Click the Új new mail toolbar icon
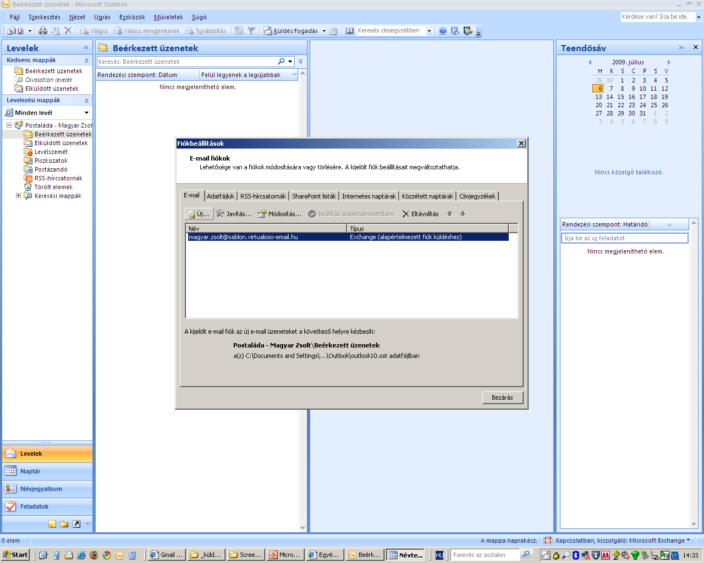The width and height of the screenshot is (704, 563). coord(15,31)
